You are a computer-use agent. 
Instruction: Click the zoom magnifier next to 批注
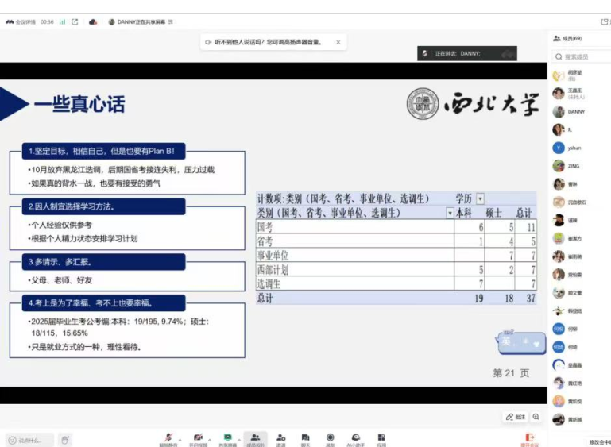pos(536,417)
